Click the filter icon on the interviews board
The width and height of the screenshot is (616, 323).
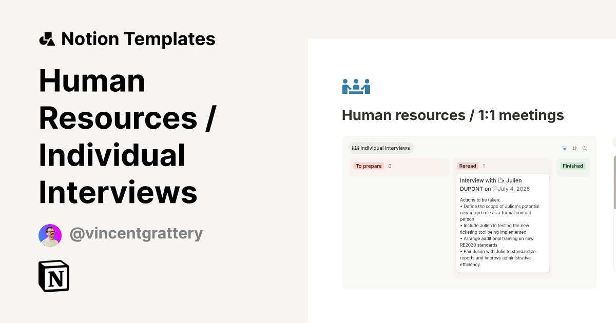tap(564, 148)
